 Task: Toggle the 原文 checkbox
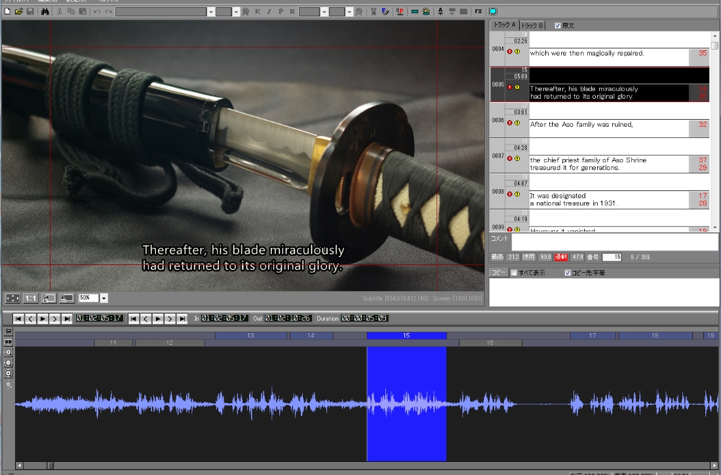point(558,26)
